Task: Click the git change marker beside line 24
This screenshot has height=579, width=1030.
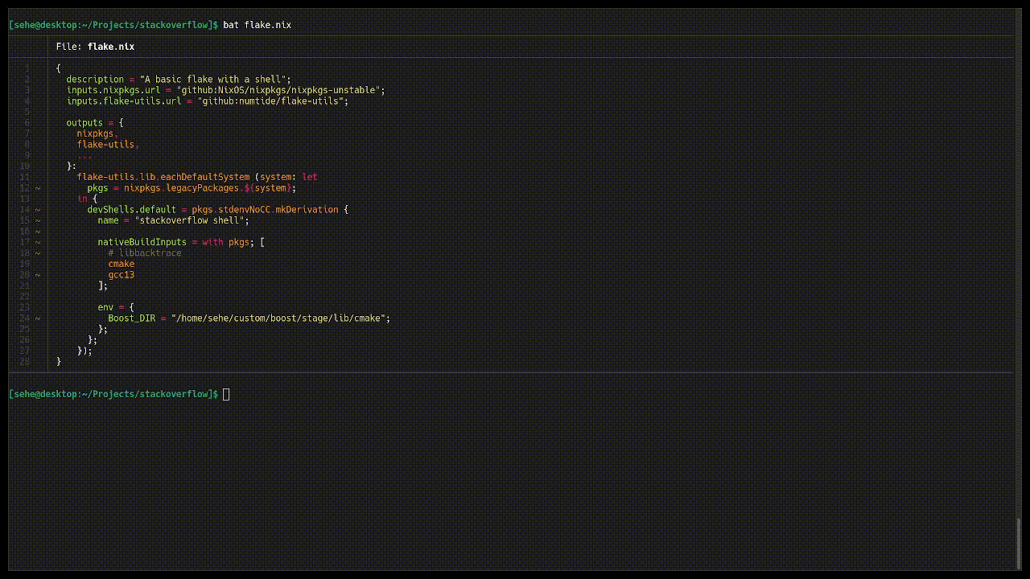Action: click(38, 318)
